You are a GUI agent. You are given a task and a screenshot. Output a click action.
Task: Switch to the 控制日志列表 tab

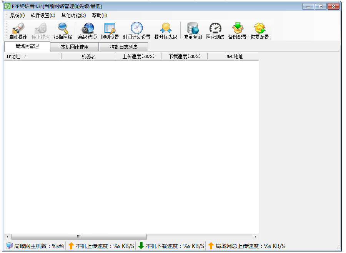pyautogui.click(x=123, y=47)
